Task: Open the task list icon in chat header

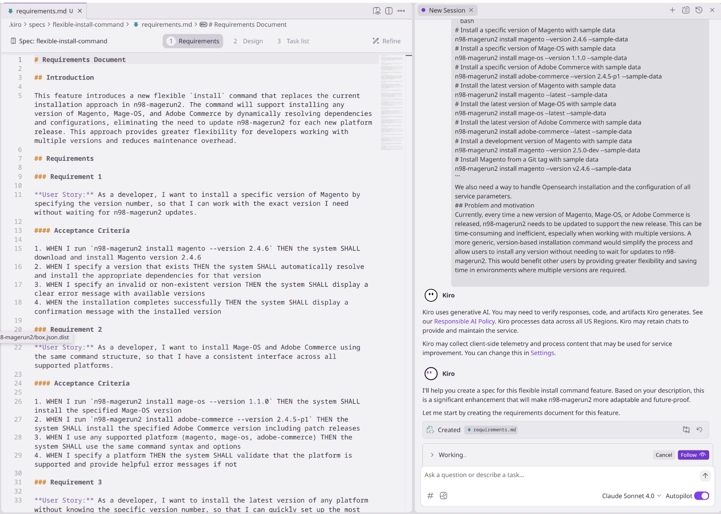Action: [x=686, y=10]
